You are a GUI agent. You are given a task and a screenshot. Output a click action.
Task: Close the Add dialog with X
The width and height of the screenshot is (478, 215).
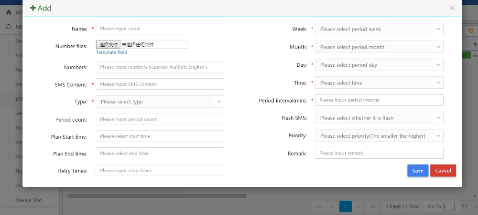point(452,8)
